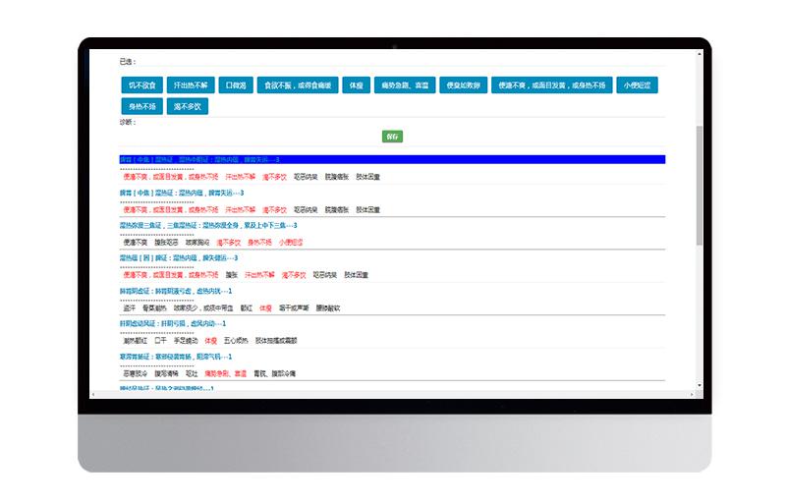The height and width of the screenshot is (503, 786).
Task: Click 腰膝酸软 symptom under 肺肾阴虚证
Action: [328, 308]
